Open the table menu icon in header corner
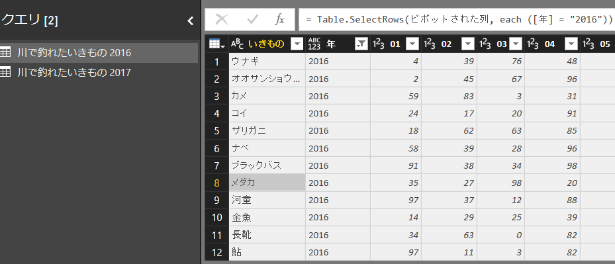615x264 pixels. click(x=216, y=44)
